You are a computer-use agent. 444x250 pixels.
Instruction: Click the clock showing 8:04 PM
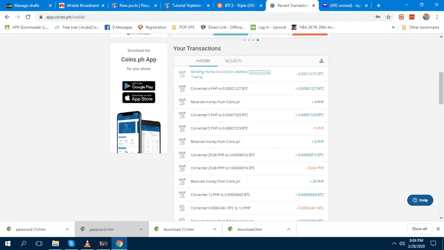tap(416, 240)
